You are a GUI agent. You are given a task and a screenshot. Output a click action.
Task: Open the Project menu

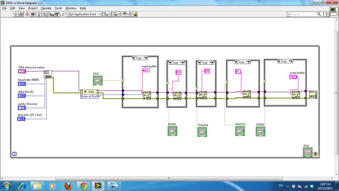tap(33, 8)
